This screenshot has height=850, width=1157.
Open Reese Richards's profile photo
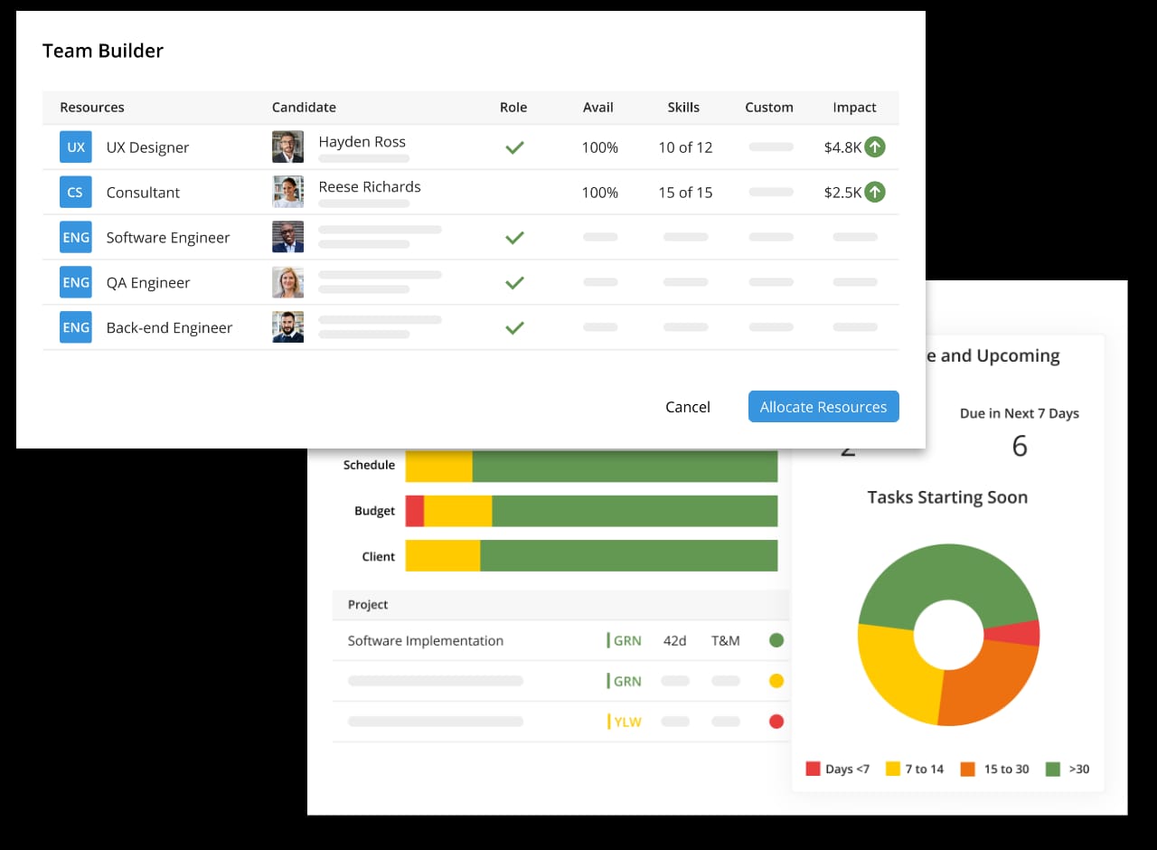tap(287, 192)
